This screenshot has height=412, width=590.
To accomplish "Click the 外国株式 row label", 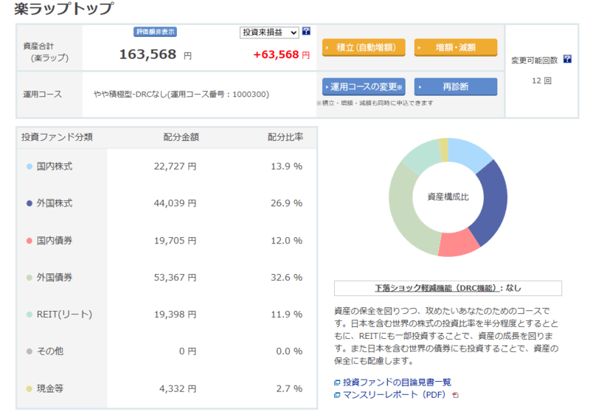I will (54, 203).
